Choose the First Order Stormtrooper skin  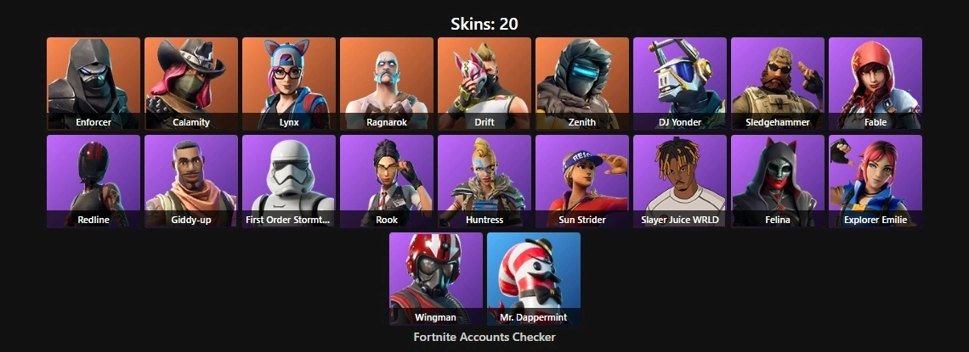(289, 182)
